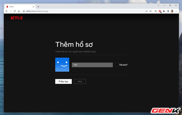
Task: Bookmark this page with the star icon
Action: tap(150, 11)
